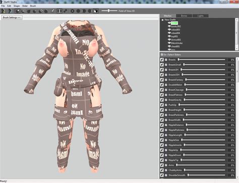Uncheck the BreastsSmall slider checkbox
239x183 pixels.
[x=166, y=65]
